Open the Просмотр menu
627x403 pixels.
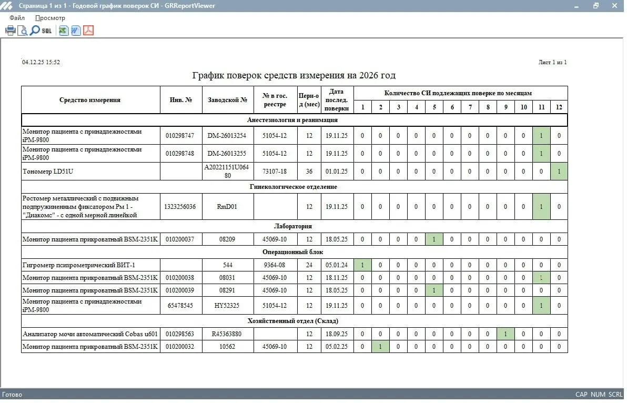click(x=50, y=18)
